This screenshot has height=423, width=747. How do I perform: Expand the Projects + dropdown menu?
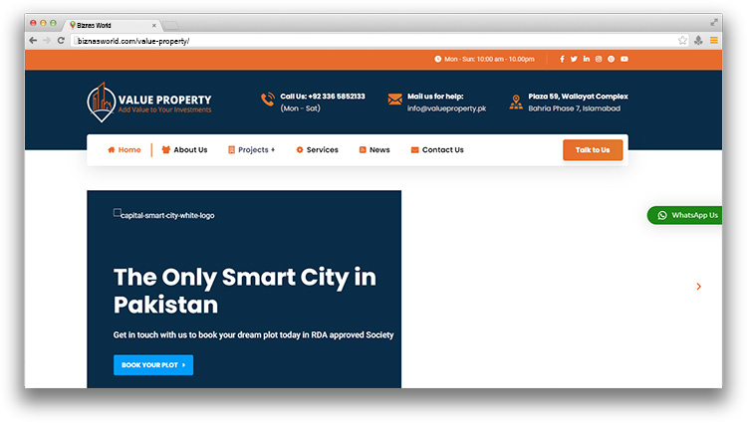point(252,150)
